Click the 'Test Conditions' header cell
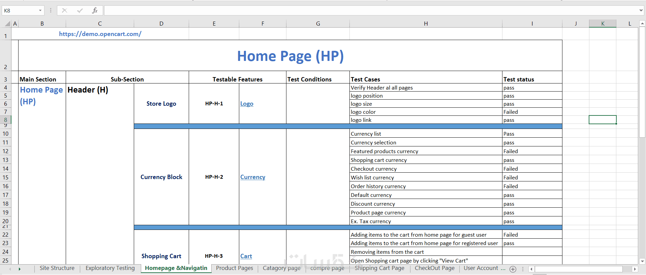 (x=318, y=77)
